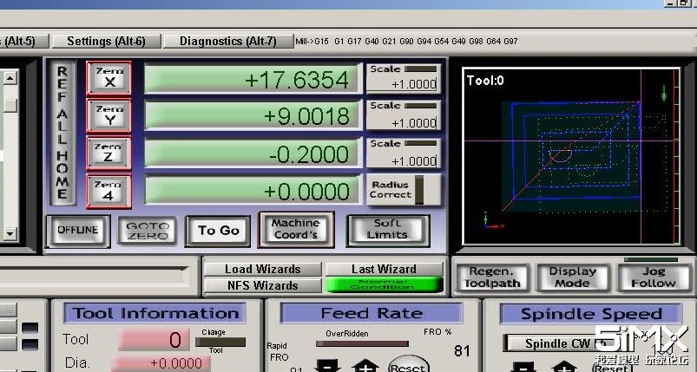Click NFS Wizards button
The height and width of the screenshot is (372, 697).
point(263,285)
